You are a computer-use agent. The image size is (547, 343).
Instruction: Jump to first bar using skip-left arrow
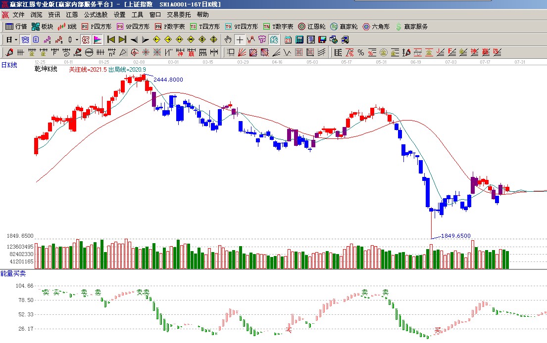pyautogui.click(x=111, y=40)
